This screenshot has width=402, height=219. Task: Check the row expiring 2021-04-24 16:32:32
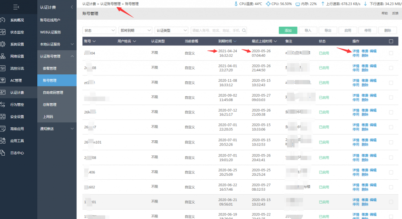pyautogui.click(x=391, y=53)
